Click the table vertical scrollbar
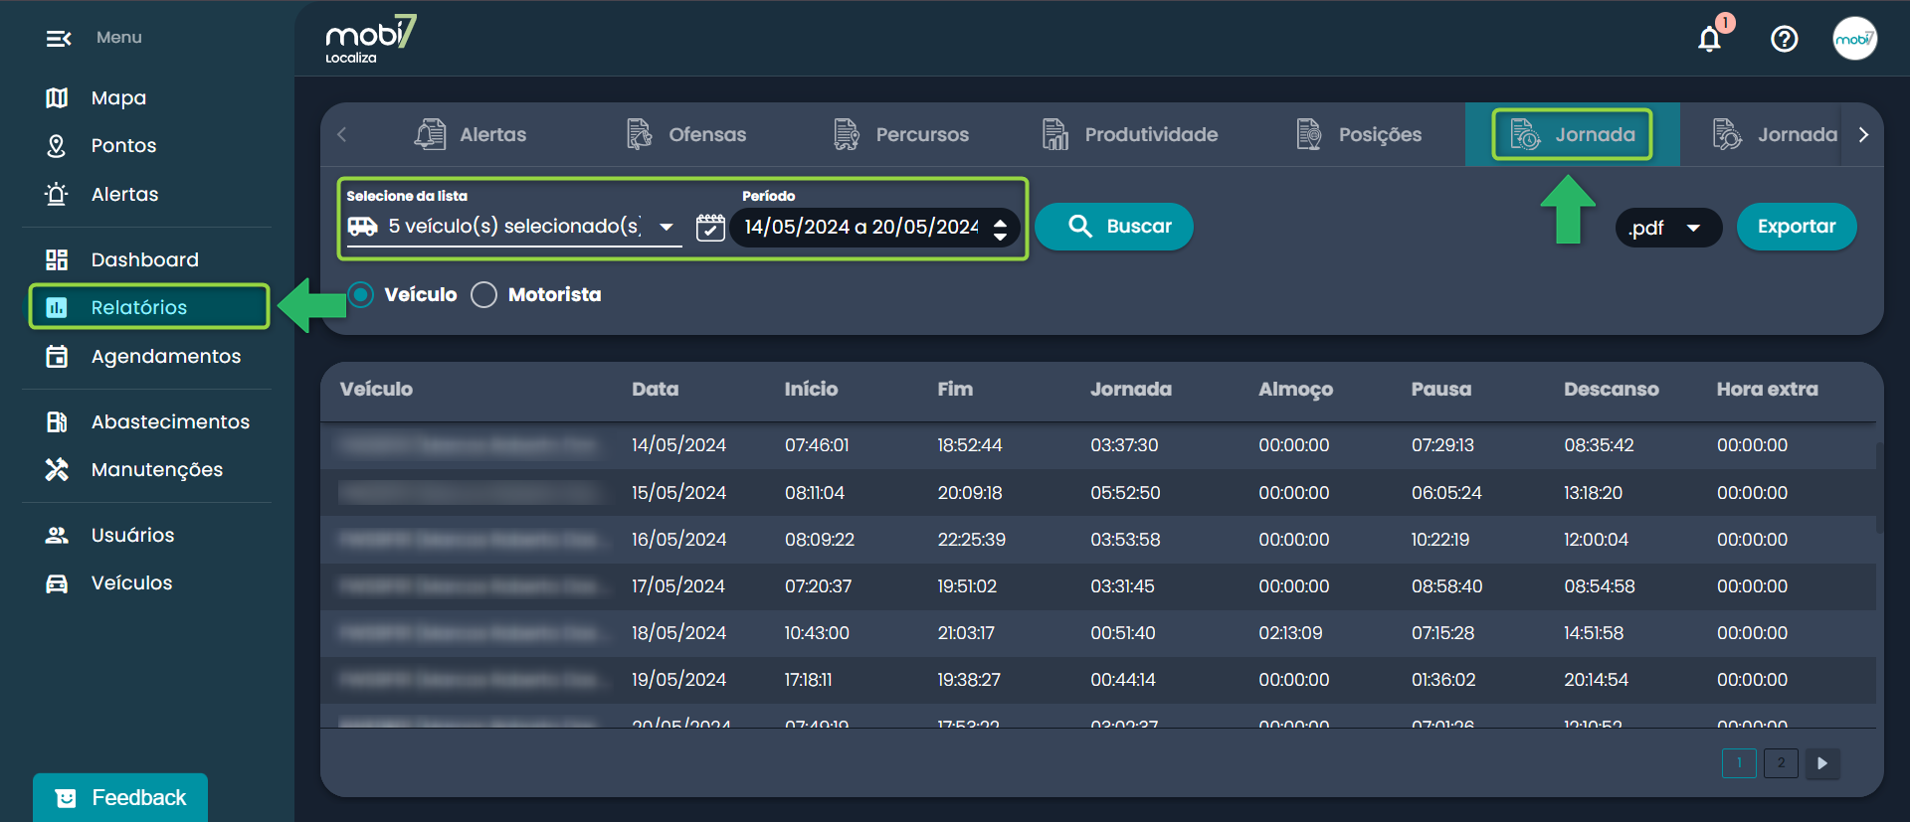Screen dimensions: 1910x822 click(1879, 489)
